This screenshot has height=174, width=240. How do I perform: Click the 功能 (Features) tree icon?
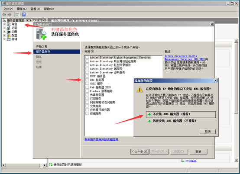pos(9,28)
